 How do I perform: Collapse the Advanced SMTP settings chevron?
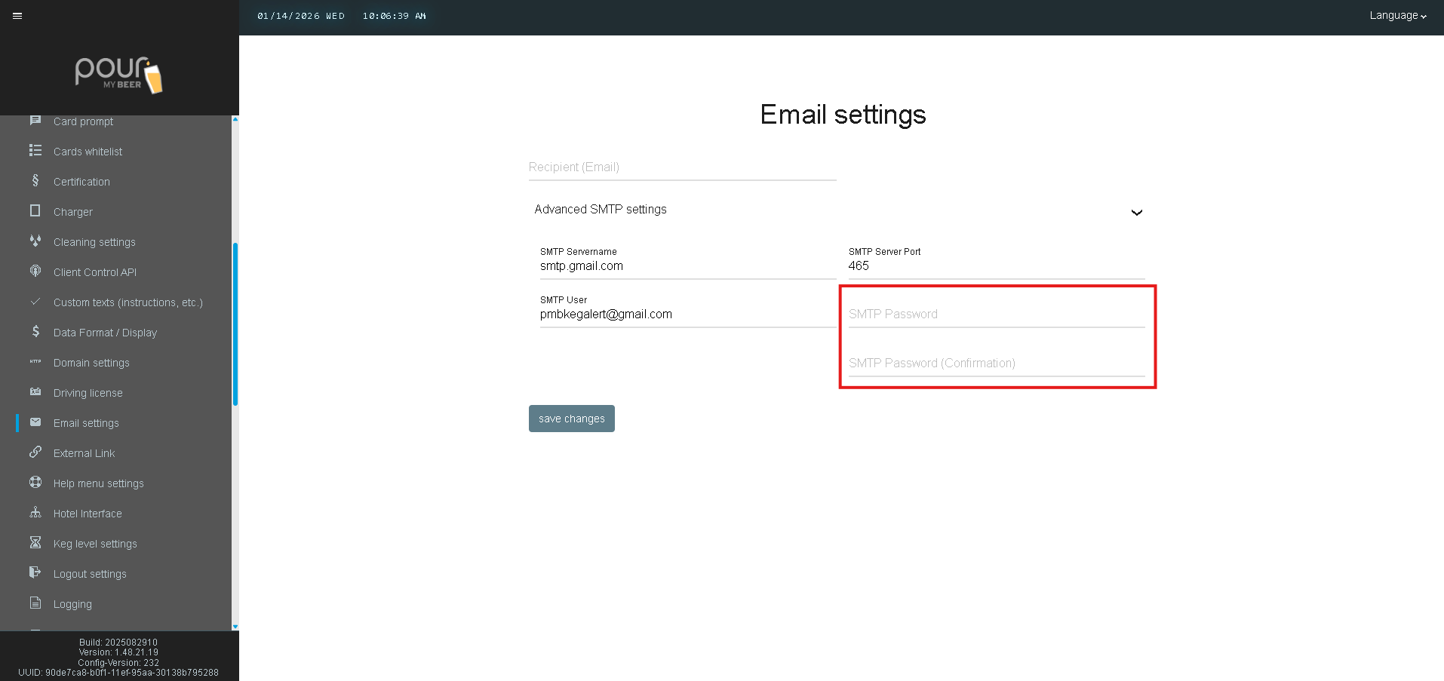click(x=1136, y=213)
